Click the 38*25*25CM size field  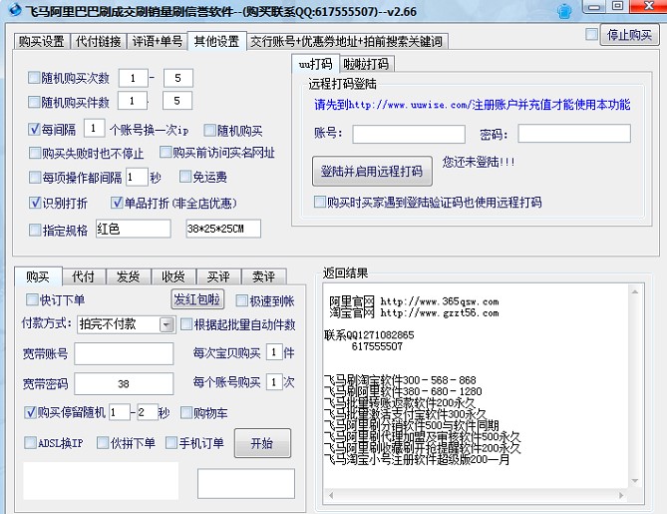click(223, 229)
